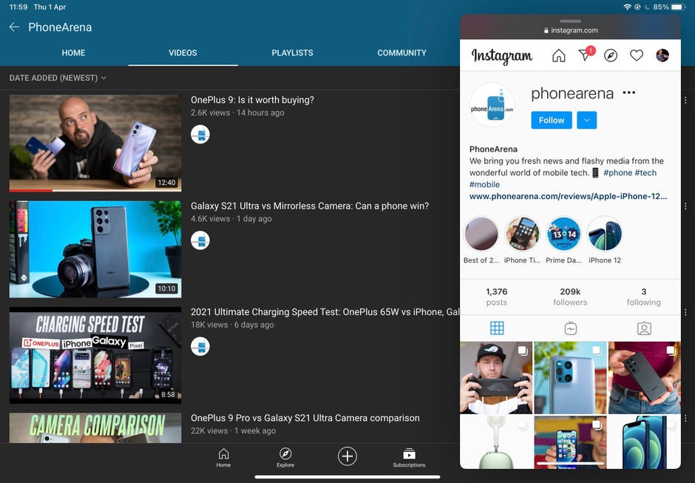Play Galaxy S21 Ultra vs Mirrorless Camera thumbnail
This screenshot has width=695, height=483.
click(95, 249)
